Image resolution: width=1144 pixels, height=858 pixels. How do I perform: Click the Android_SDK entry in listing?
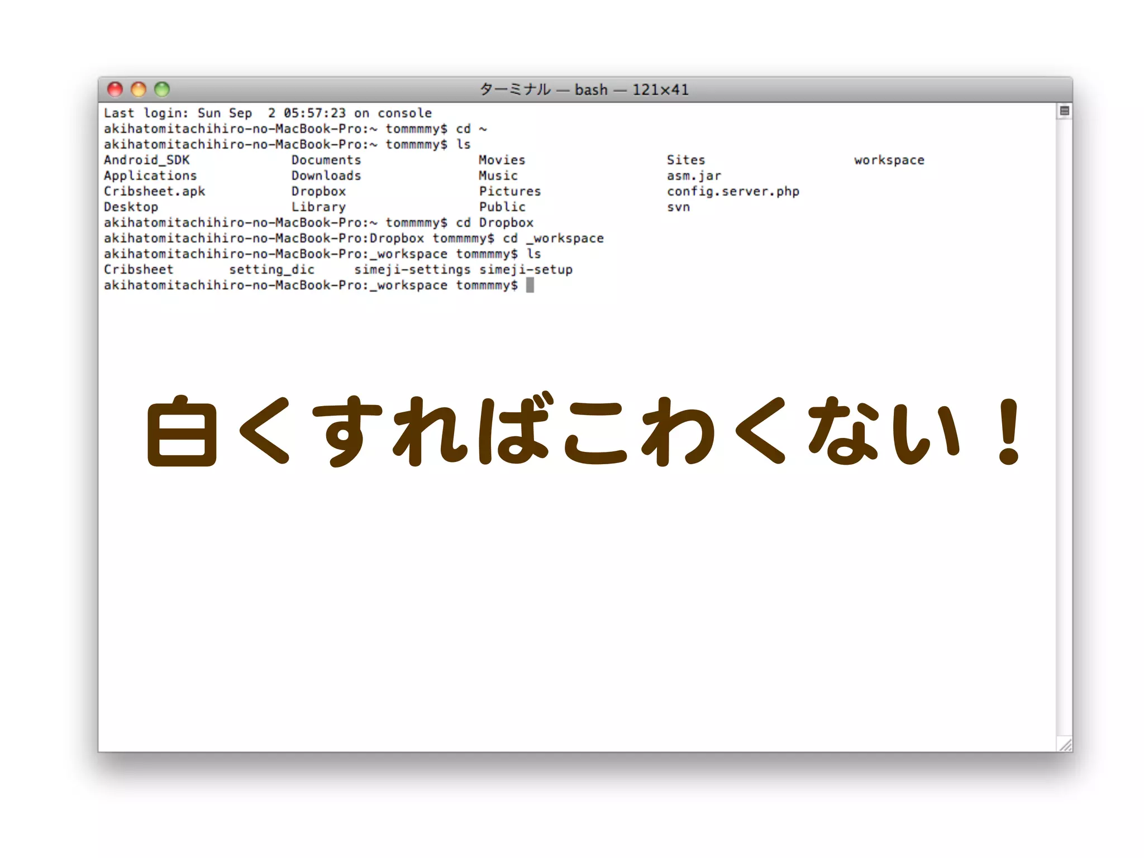[x=146, y=160]
